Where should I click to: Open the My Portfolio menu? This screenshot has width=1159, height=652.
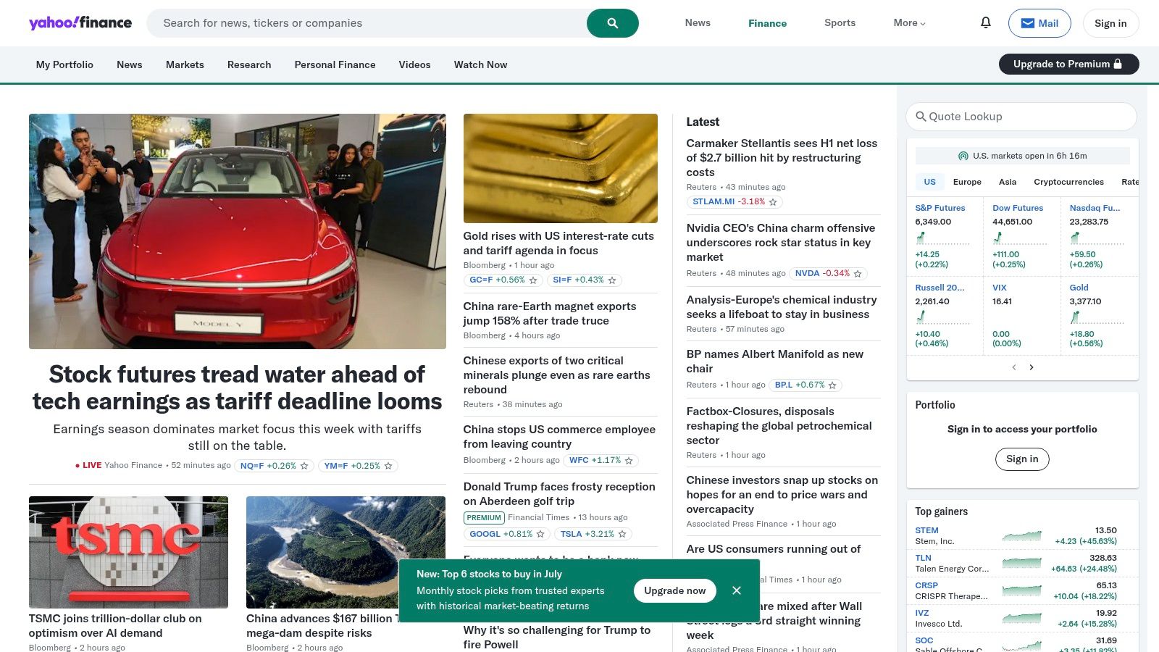point(64,64)
